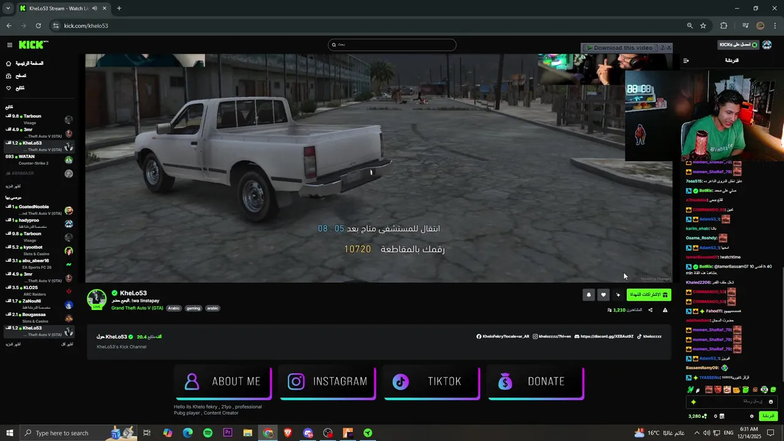
Task: Open abu_abeer16 EA Sports FC 26 channel
Action: coord(38,264)
